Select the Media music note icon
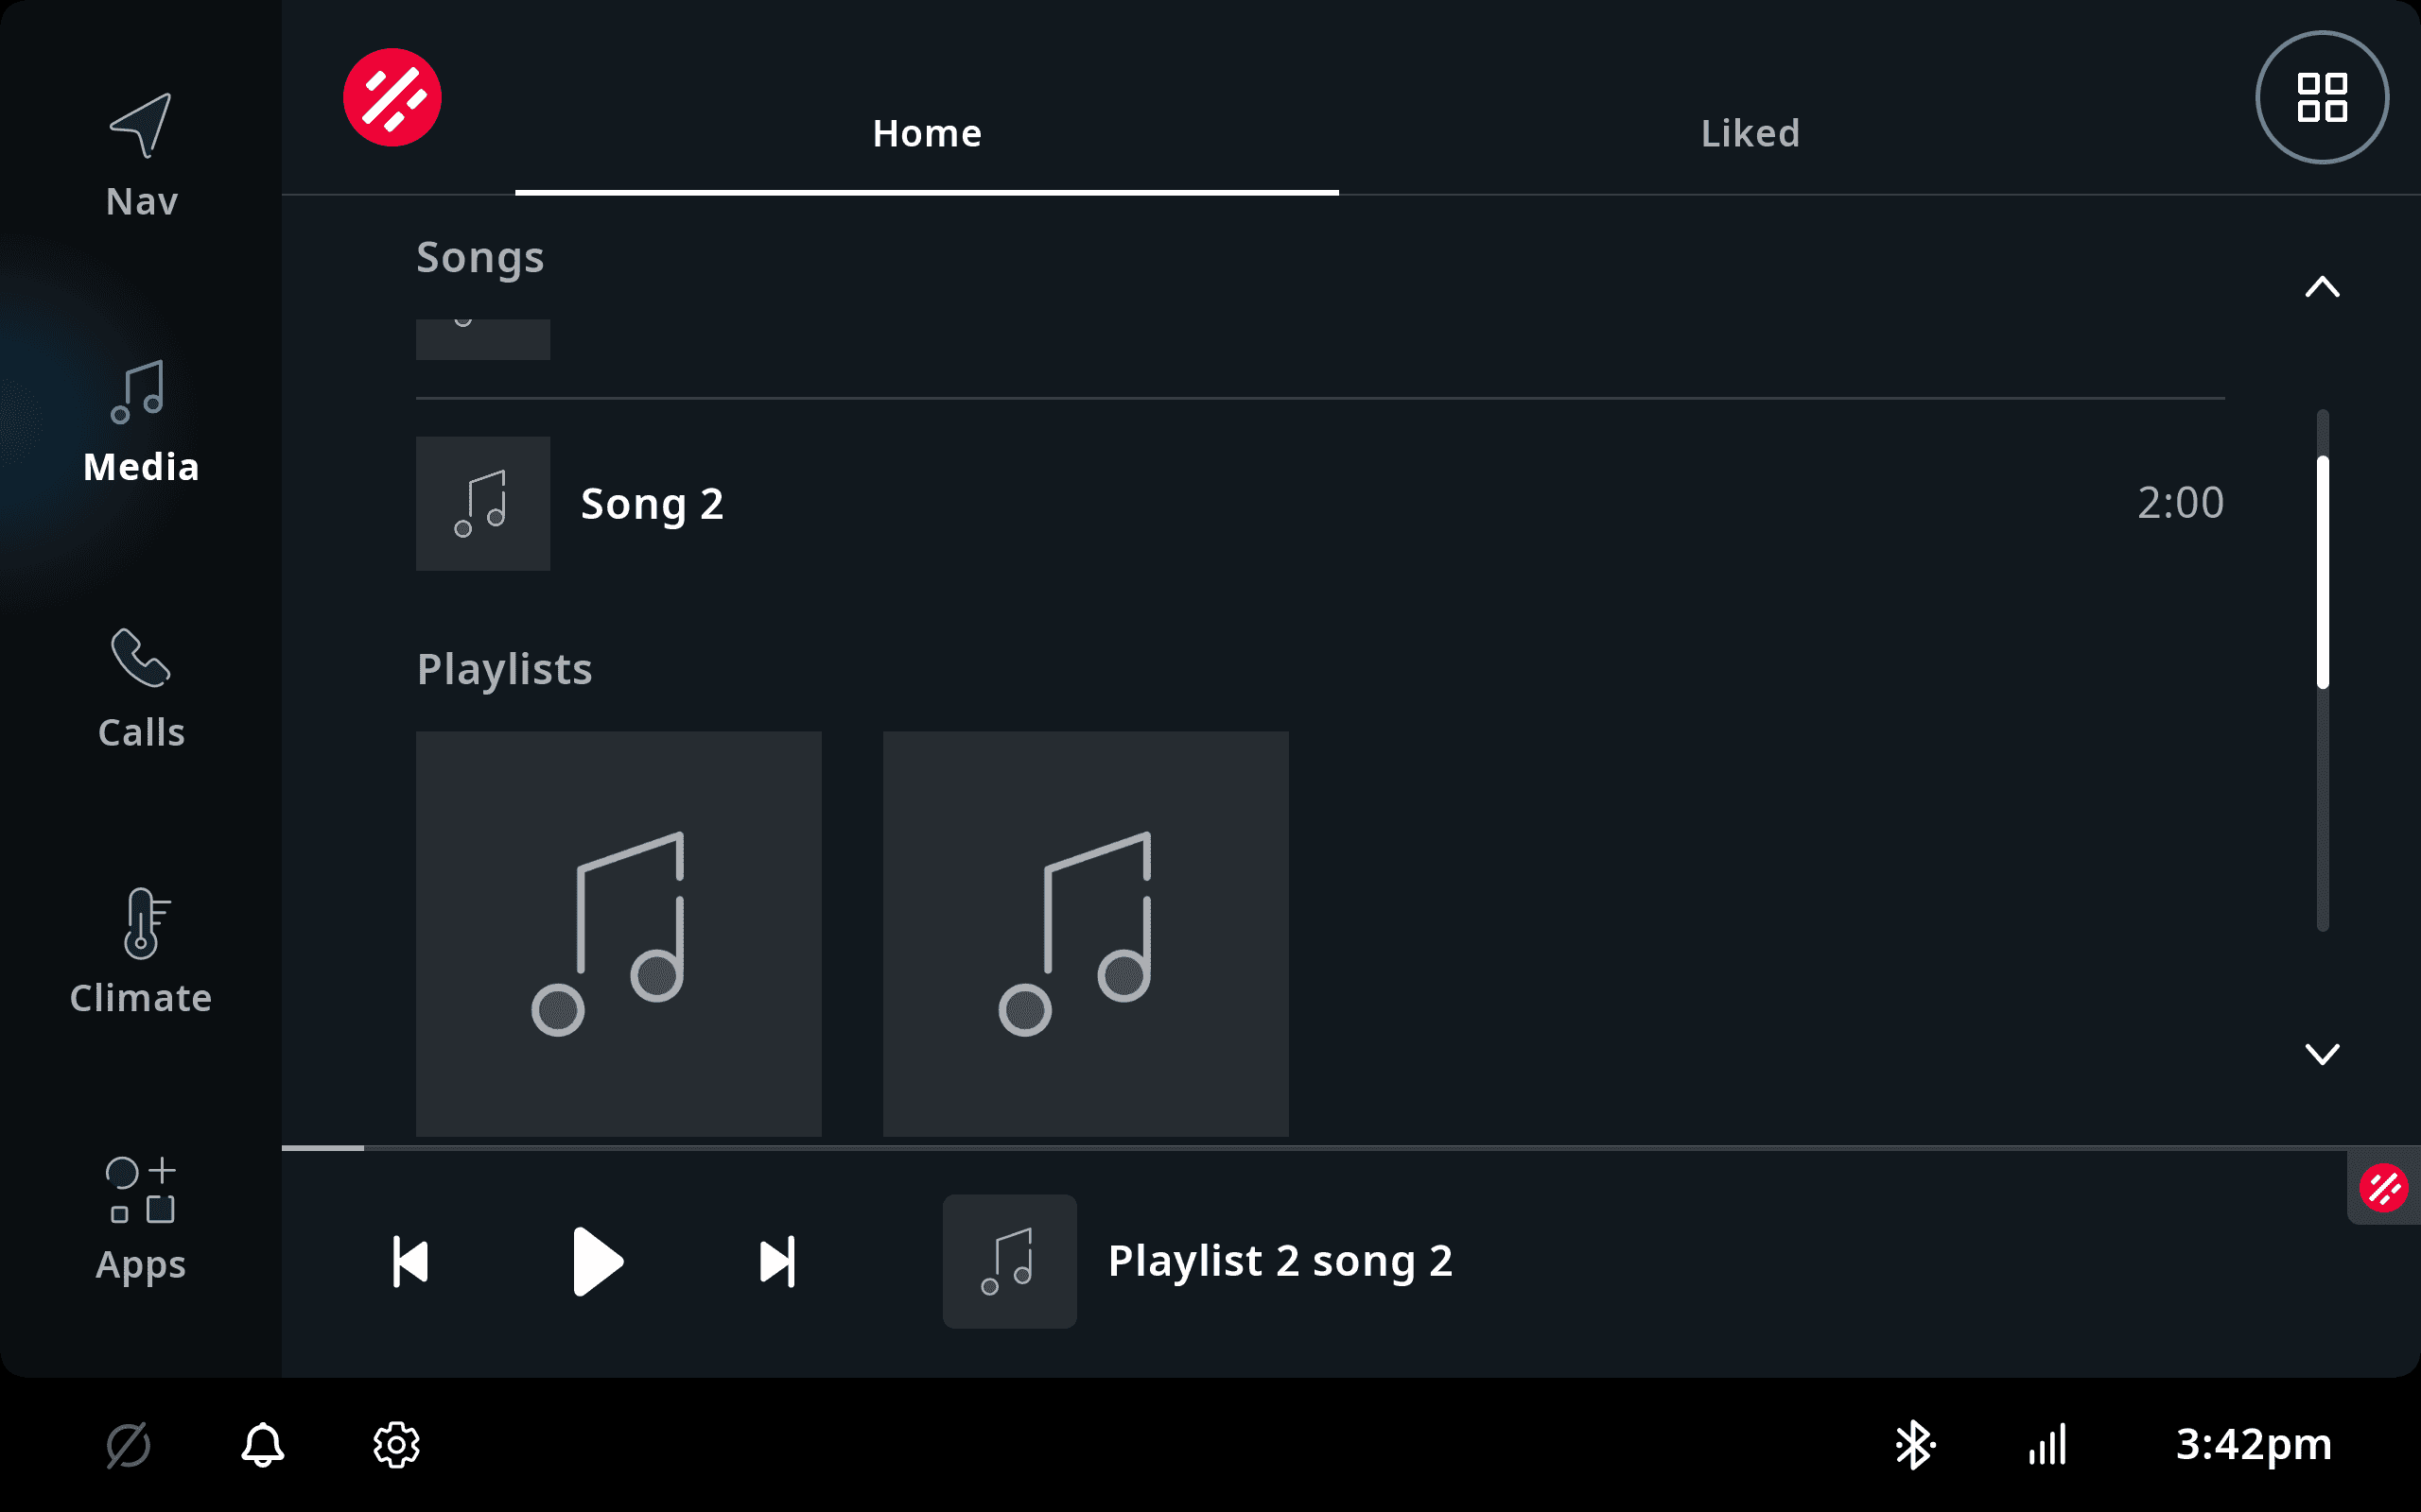This screenshot has height=1512, width=2421. coord(139,392)
